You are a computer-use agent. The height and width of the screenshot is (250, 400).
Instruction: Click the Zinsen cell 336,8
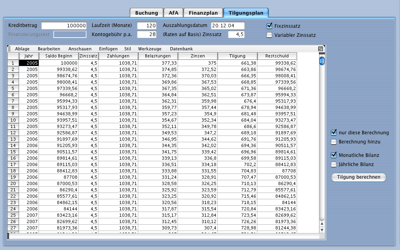tap(198, 158)
